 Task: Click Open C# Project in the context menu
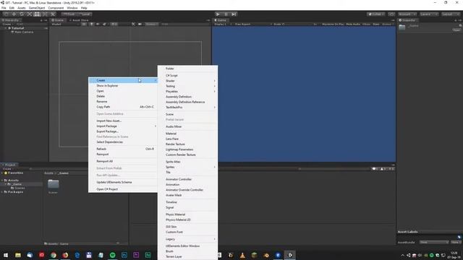123,189
